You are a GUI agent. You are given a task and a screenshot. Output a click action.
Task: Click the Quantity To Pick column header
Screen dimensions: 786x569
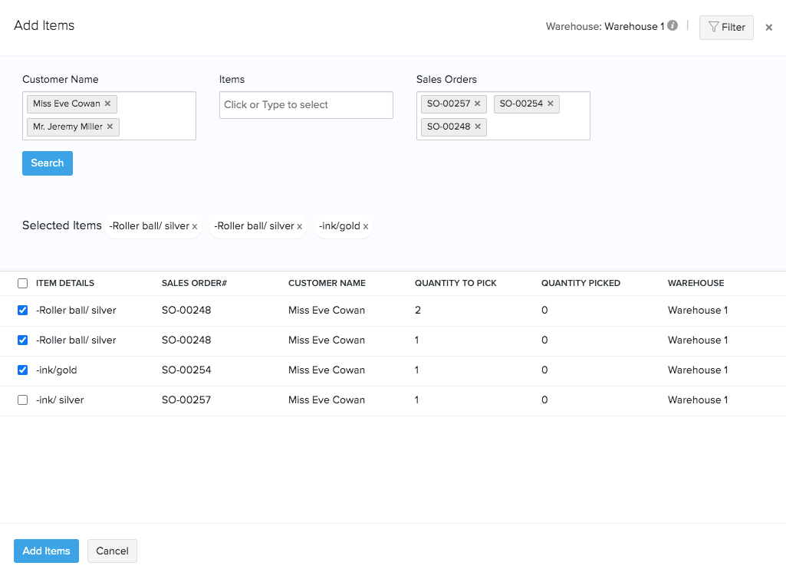[455, 283]
